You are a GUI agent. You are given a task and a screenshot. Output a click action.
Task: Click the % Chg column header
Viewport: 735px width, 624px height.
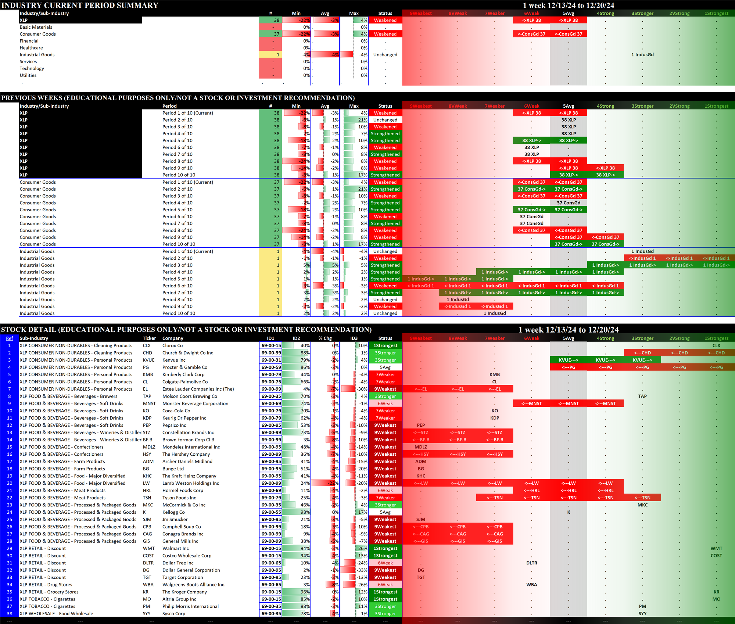click(x=325, y=338)
